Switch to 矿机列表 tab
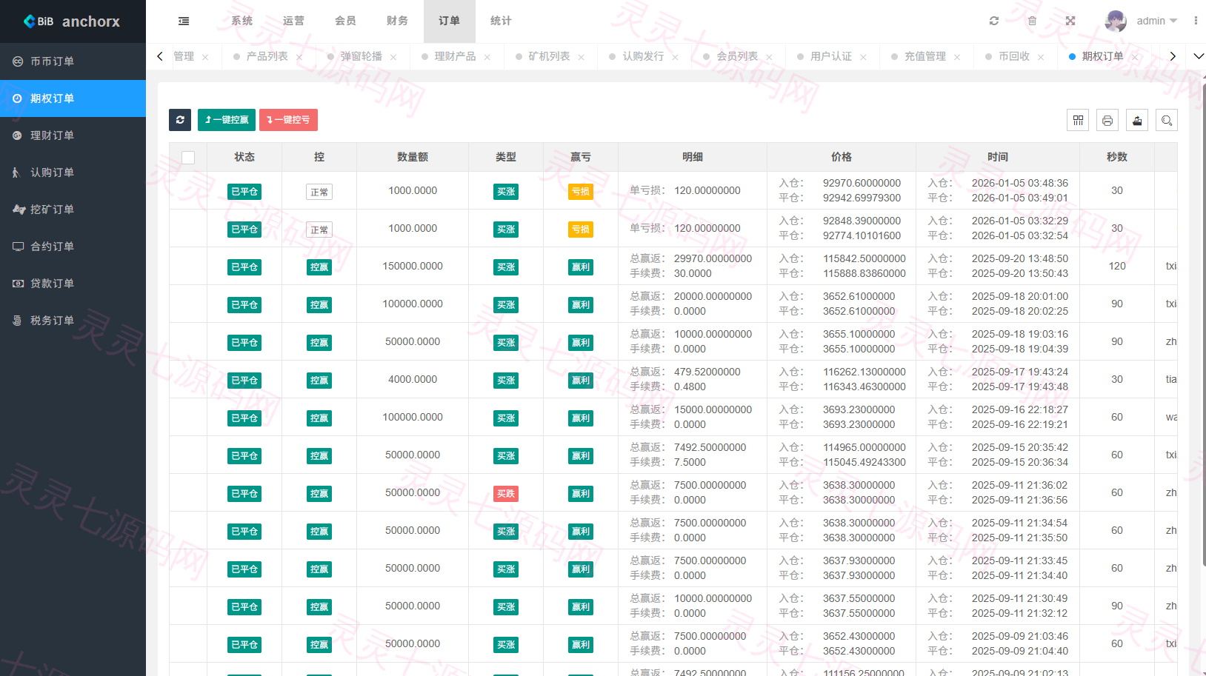 [549, 56]
